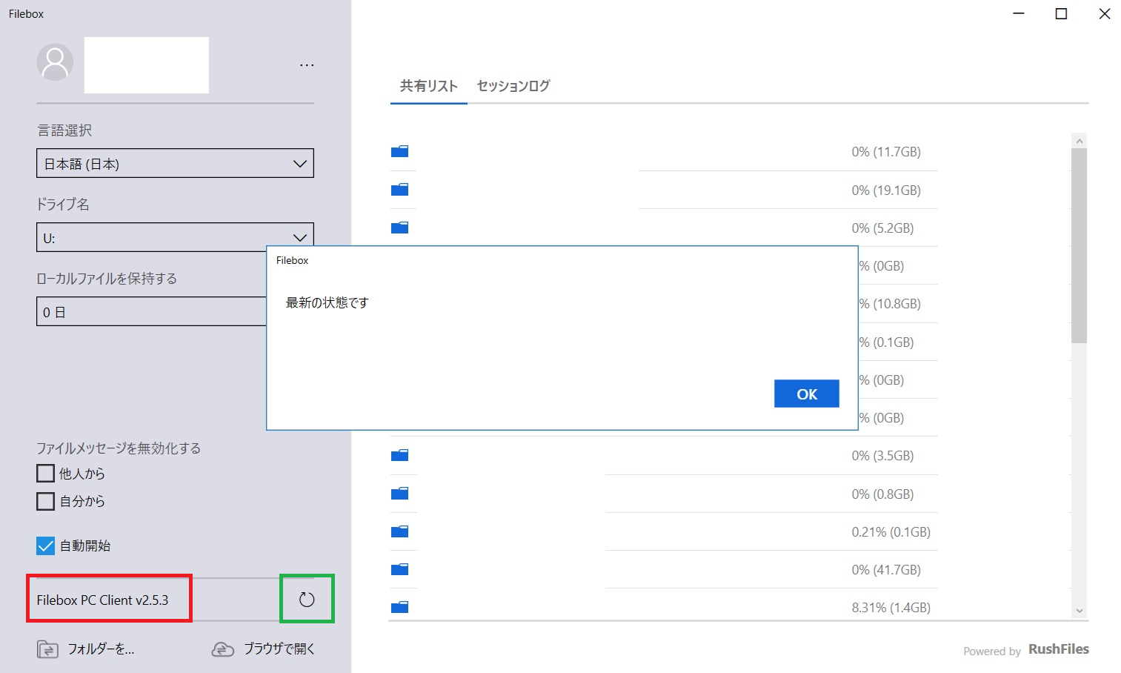Click OK in the Filebox dialog

(807, 394)
